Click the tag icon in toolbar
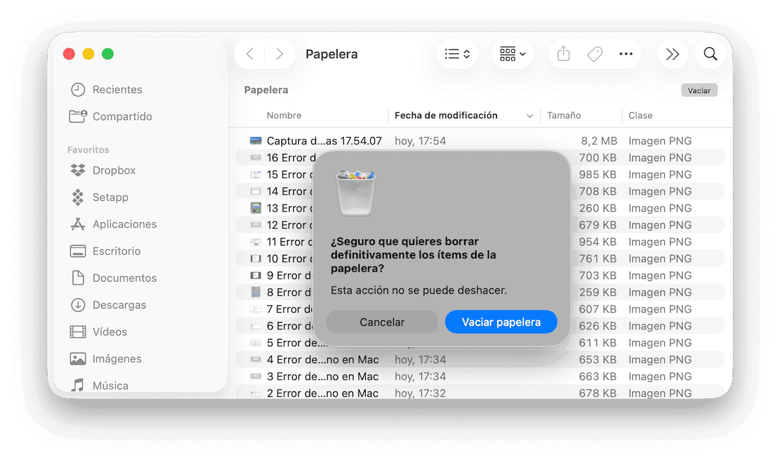 point(594,54)
